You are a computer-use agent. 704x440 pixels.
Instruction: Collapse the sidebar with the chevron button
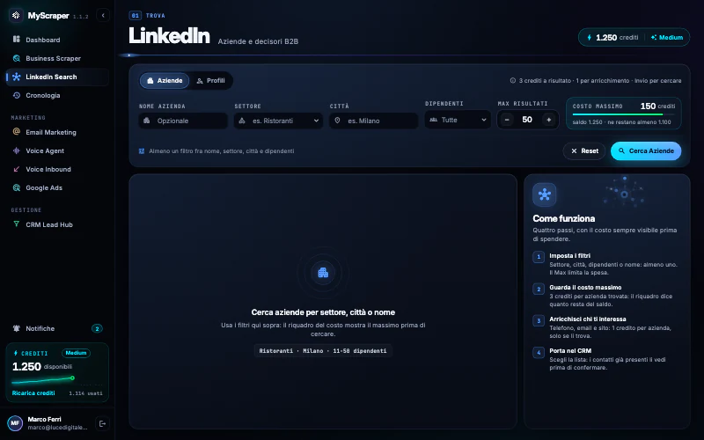(103, 15)
